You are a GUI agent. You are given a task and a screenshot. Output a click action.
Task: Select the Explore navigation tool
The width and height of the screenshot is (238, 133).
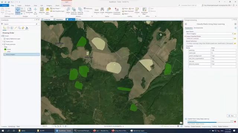[17, 11]
